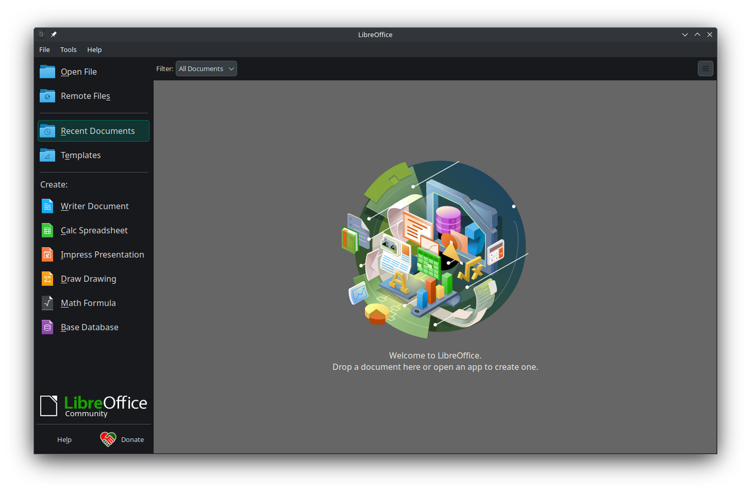
Task: Click the Open File folder icon
Action: (47, 71)
